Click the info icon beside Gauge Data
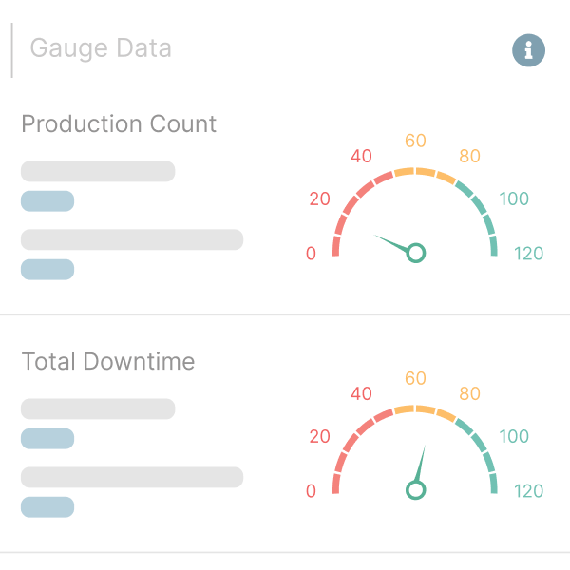 [x=529, y=49]
